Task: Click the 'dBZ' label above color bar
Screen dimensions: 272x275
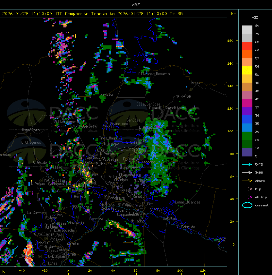Action: [x=255, y=18]
